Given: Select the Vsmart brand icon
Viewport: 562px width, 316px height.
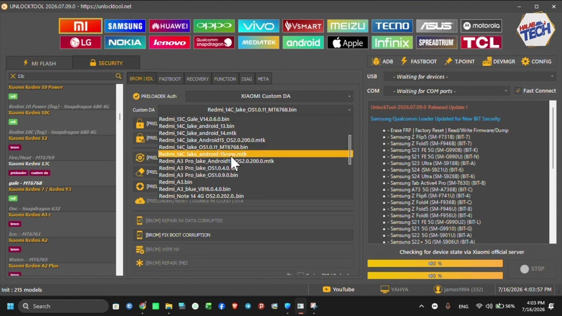Looking at the screenshot, I should tap(303, 26).
